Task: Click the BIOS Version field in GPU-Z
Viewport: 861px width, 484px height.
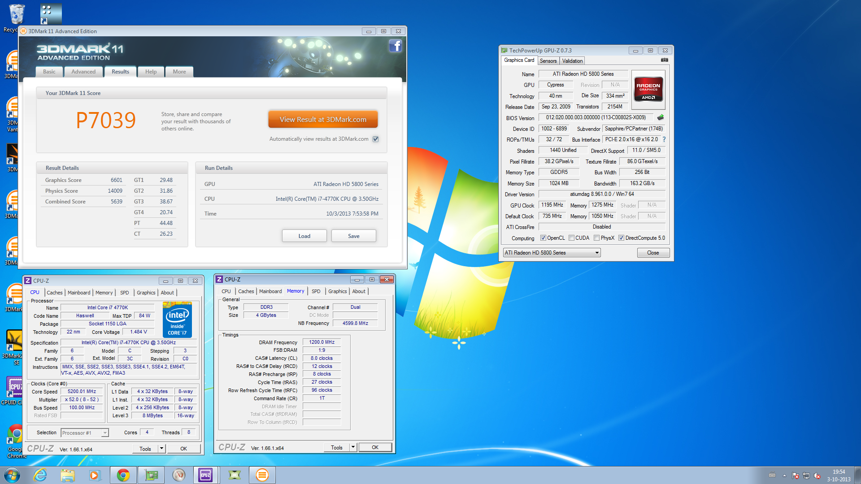Action: click(596, 117)
